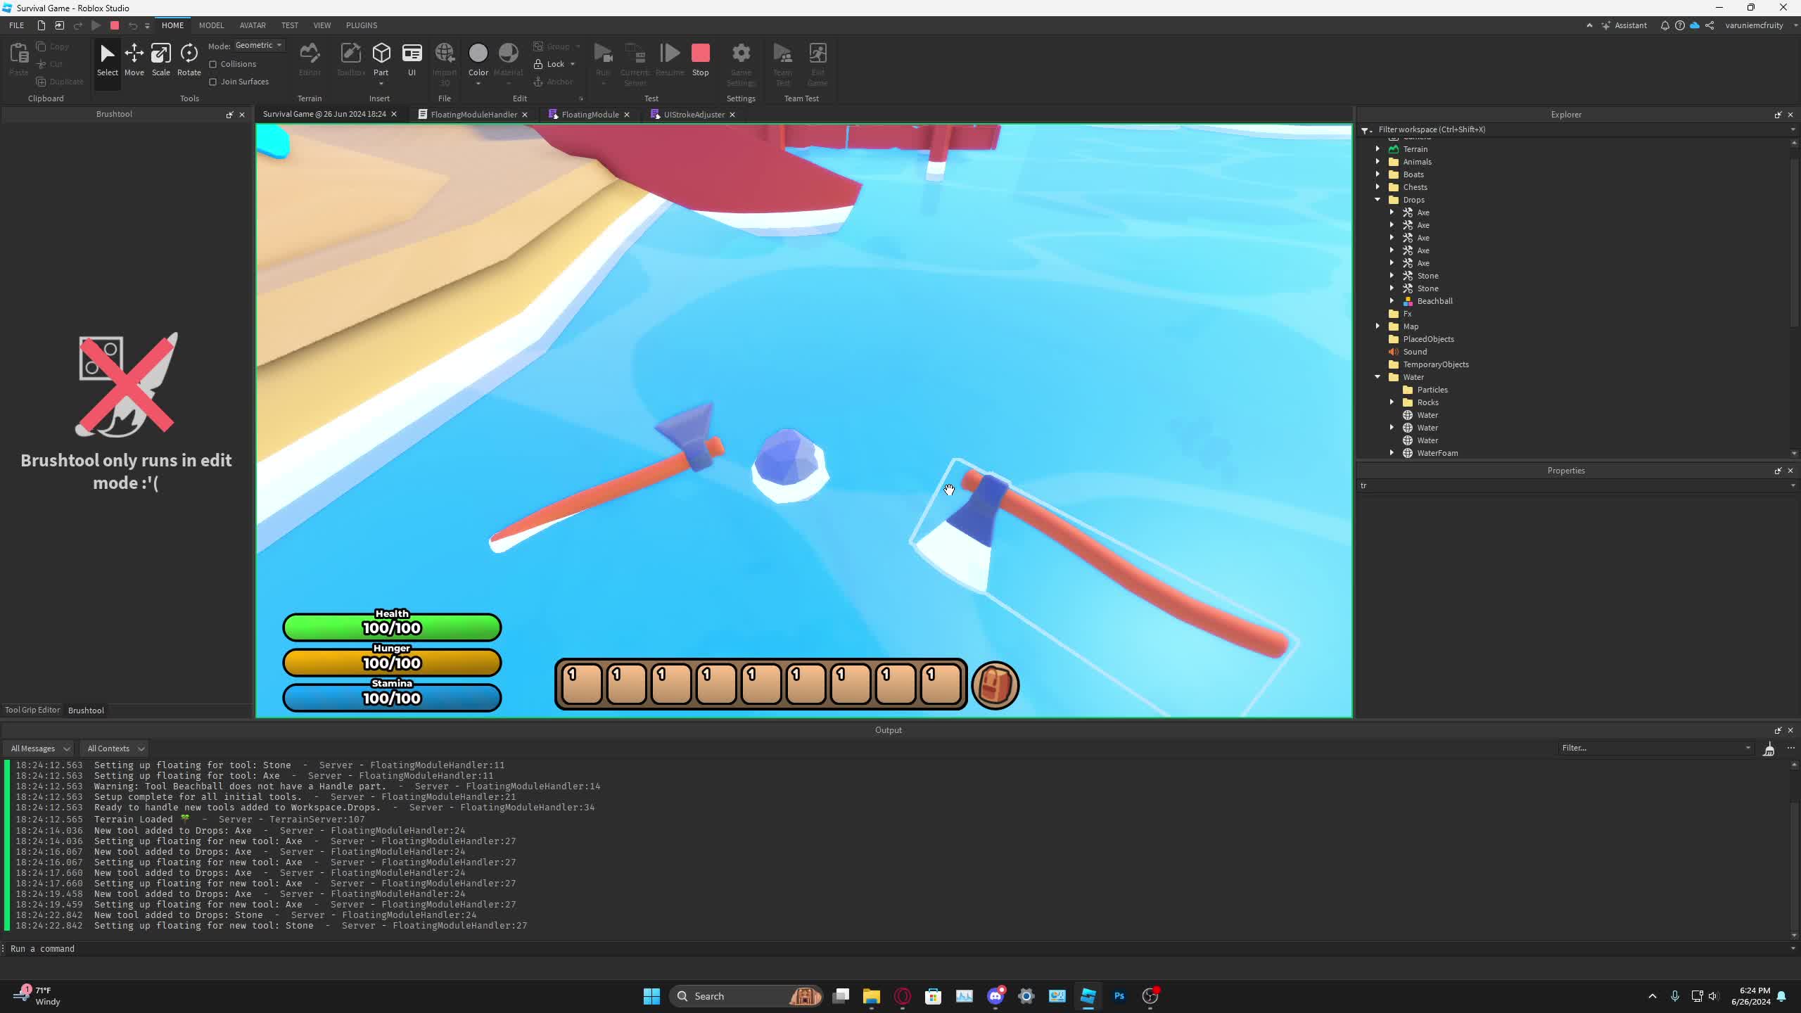Screen dimensions: 1801x1013
Task: Open Output panel options ellipsis
Action: pyautogui.click(x=1790, y=748)
